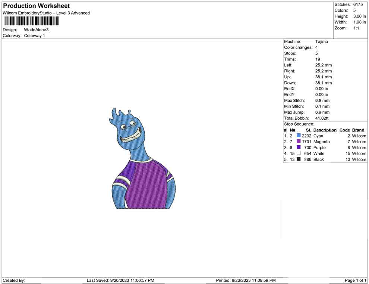Click the Min Stitch value 0.1 mm
The image size is (369, 284).
(x=322, y=106)
